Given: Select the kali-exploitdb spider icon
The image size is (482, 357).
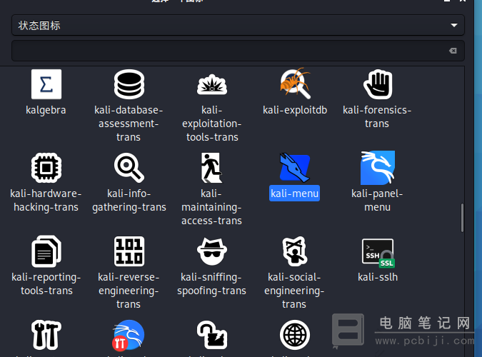Looking at the screenshot, I should point(295,84).
